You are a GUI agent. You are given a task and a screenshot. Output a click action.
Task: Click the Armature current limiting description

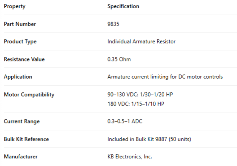point(165,77)
